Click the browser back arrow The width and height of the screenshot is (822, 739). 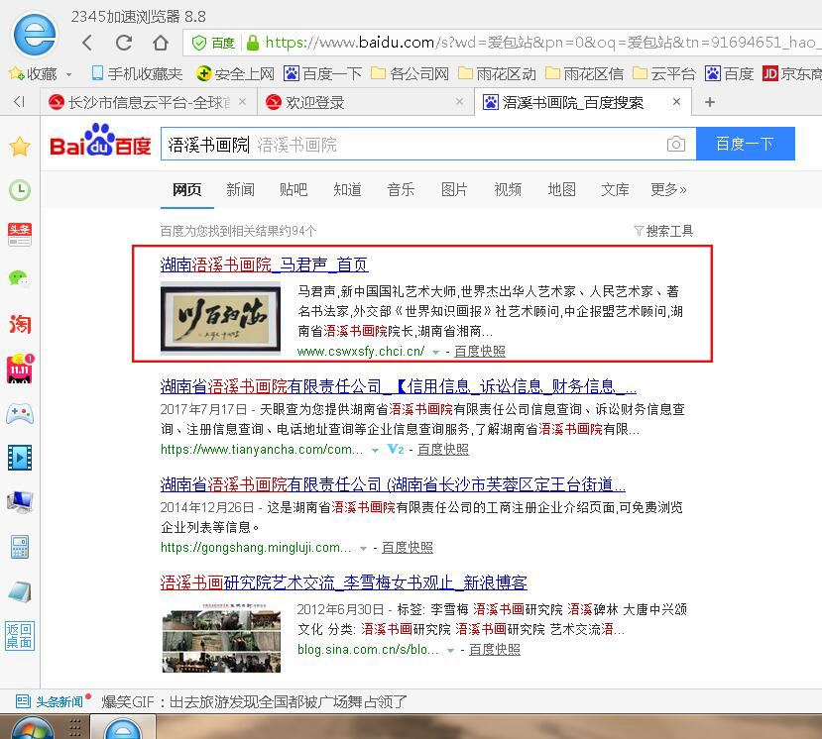click(x=87, y=43)
